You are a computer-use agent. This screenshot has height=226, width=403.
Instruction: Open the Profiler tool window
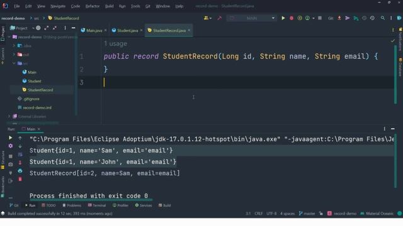click(x=120, y=205)
